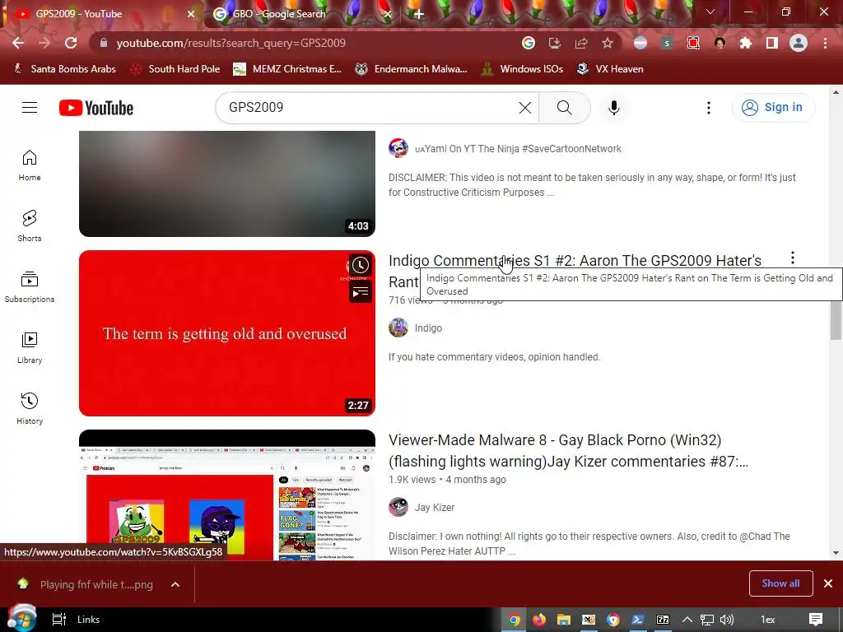
Task: Click Show all downloads button
Action: pos(780,583)
